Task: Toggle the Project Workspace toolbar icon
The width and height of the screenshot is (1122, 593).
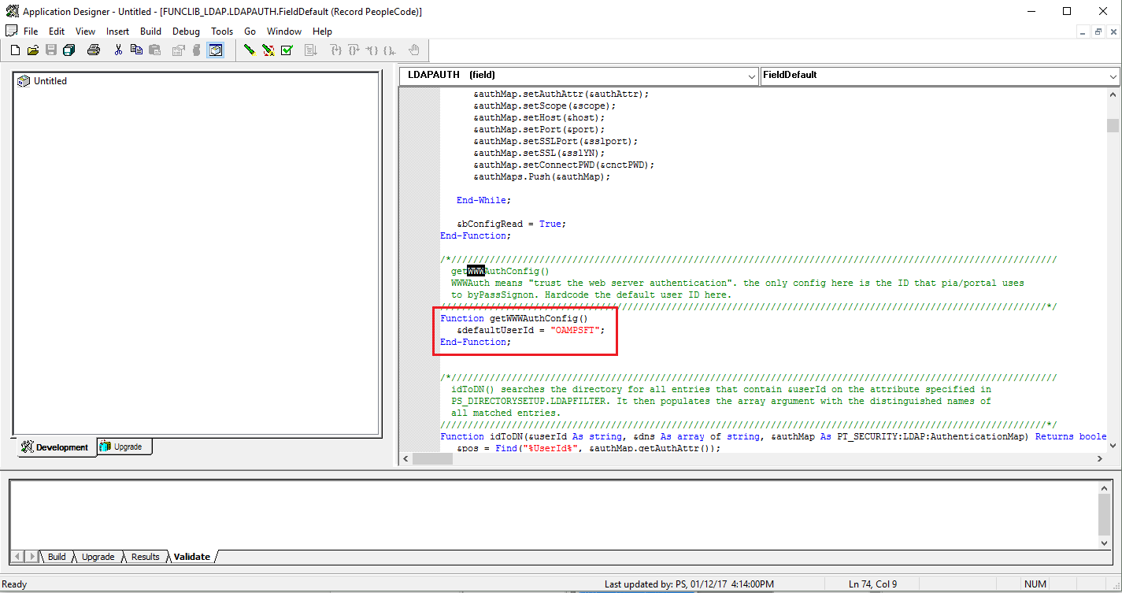Action: pos(215,50)
